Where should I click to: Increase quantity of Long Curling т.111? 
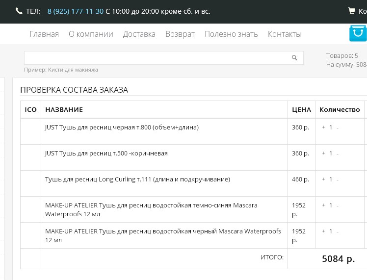[x=323, y=179]
